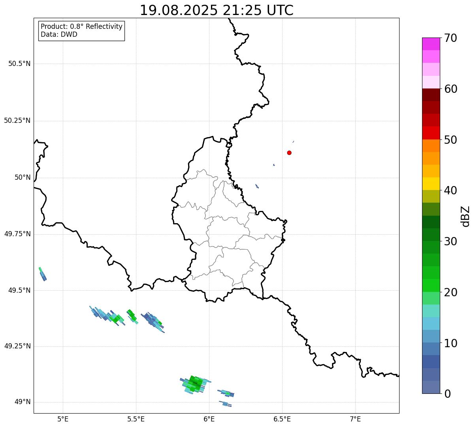Click the colorbar tick label 50
Viewport: 475px width, 427px height.
[450, 140]
